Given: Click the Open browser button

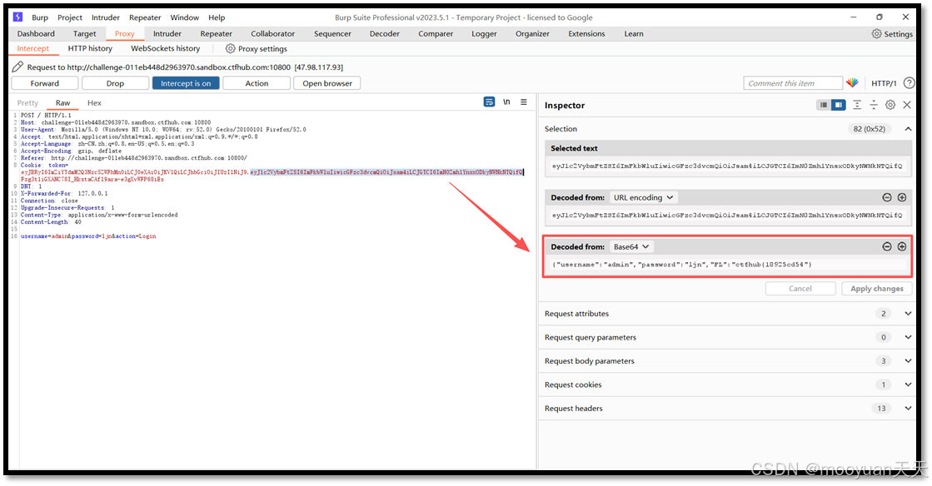Looking at the screenshot, I should (x=327, y=83).
